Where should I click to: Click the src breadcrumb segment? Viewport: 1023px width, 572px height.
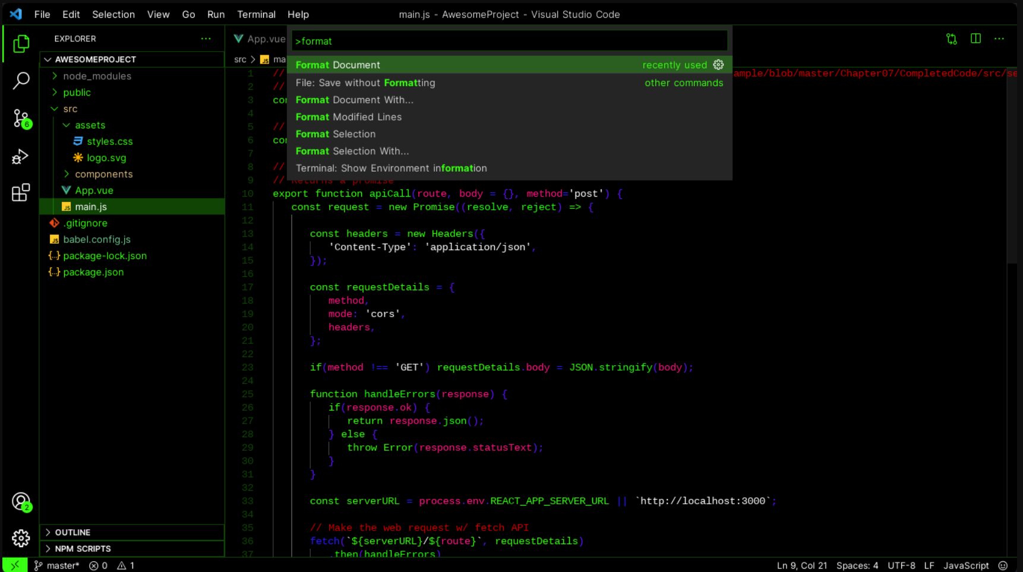click(240, 59)
